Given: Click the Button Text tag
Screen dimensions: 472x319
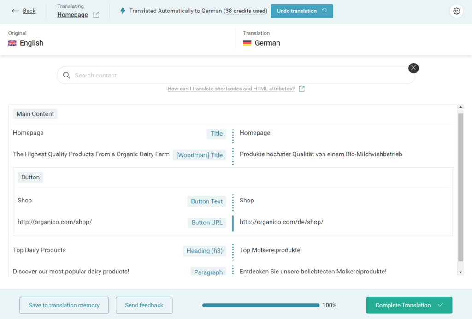Looking at the screenshot, I should (x=207, y=201).
